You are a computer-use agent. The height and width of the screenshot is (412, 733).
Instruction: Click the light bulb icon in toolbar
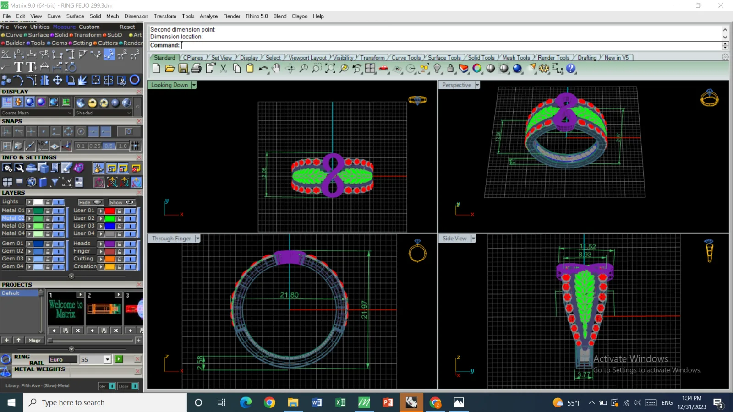(x=438, y=68)
